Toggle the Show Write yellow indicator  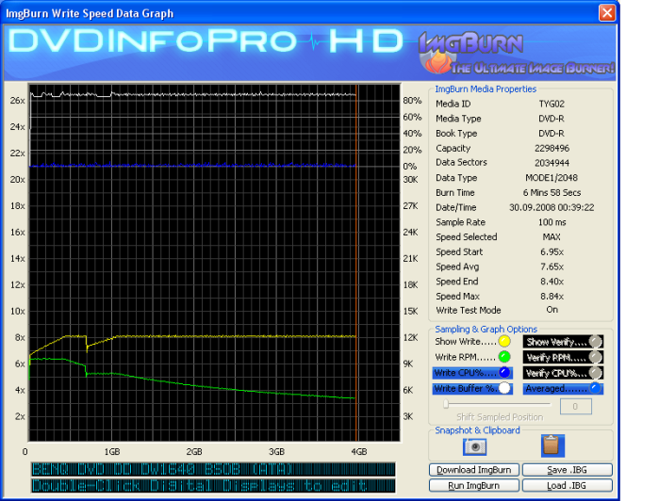(x=504, y=342)
